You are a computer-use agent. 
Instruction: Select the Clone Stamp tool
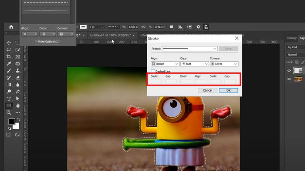click(18, 70)
